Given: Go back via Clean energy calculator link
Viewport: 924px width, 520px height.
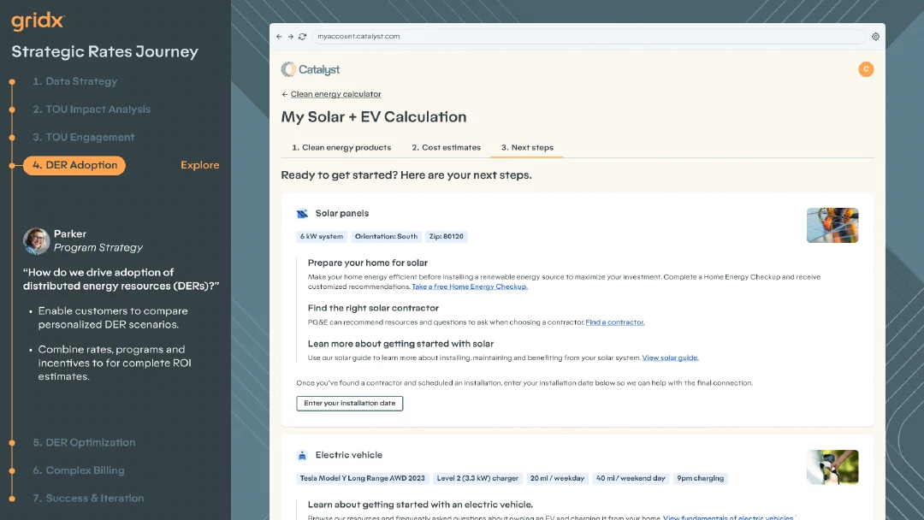Looking at the screenshot, I should click(336, 94).
